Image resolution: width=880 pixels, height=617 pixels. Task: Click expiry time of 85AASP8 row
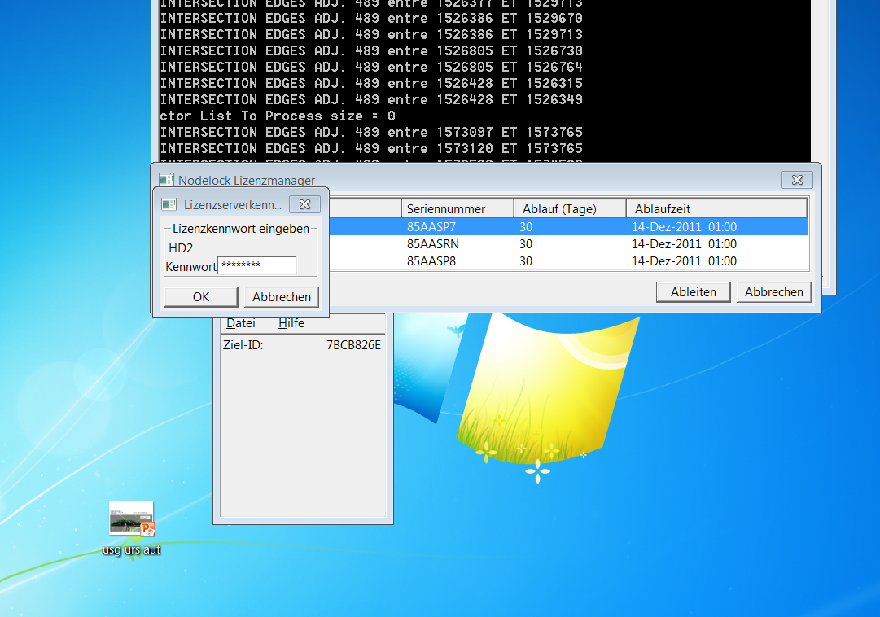684,261
